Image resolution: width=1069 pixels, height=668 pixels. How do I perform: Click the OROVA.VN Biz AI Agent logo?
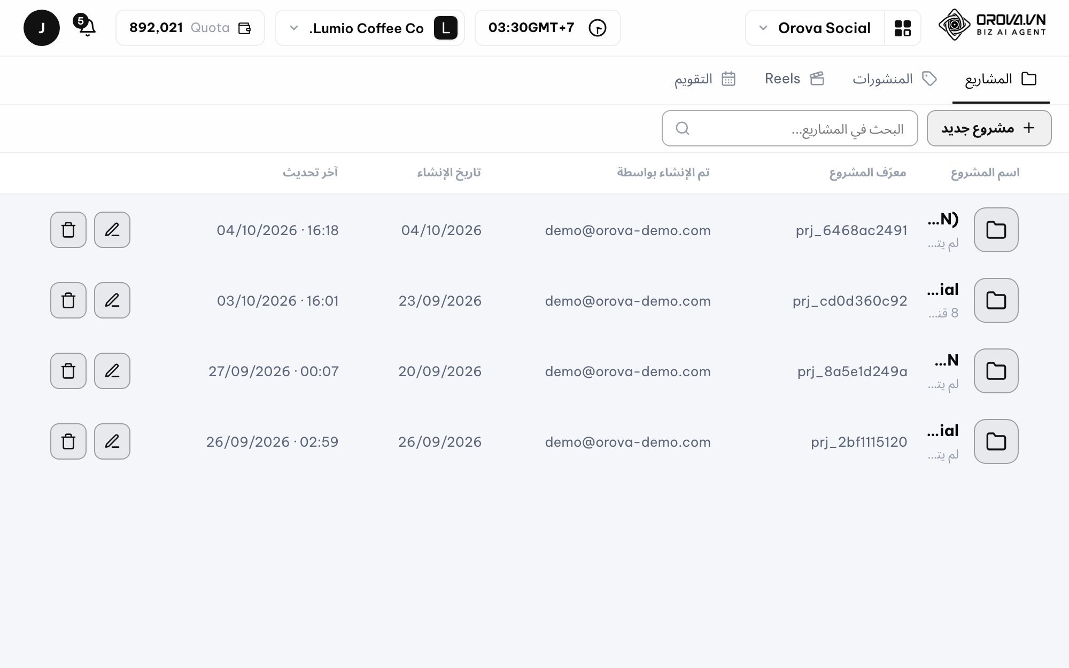pyautogui.click(x=992, y=25)
